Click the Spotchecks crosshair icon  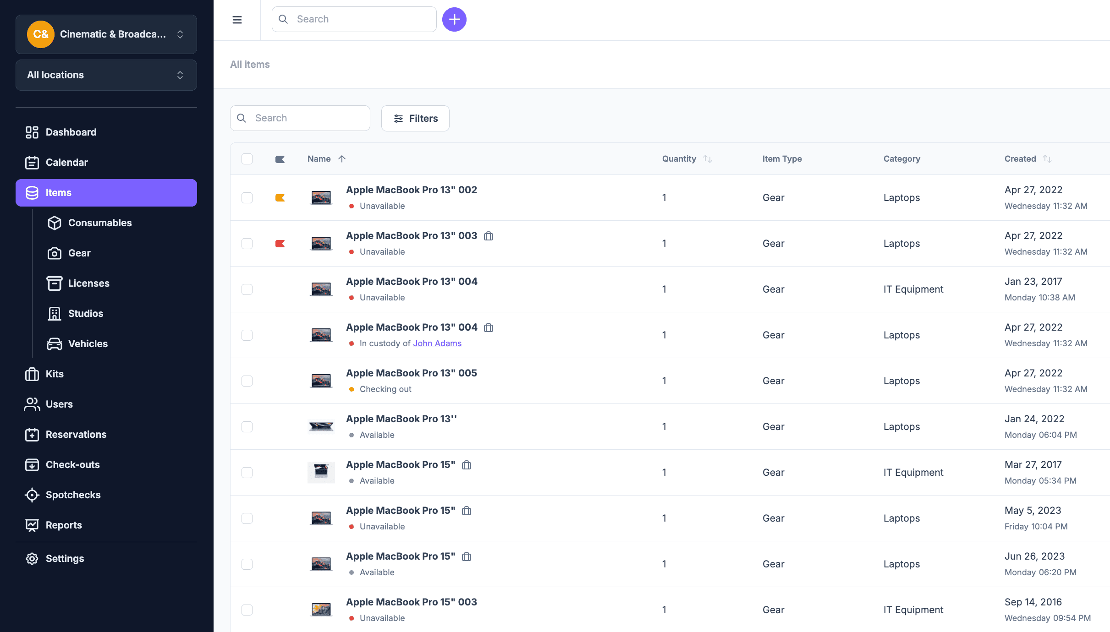pos(32,495)
